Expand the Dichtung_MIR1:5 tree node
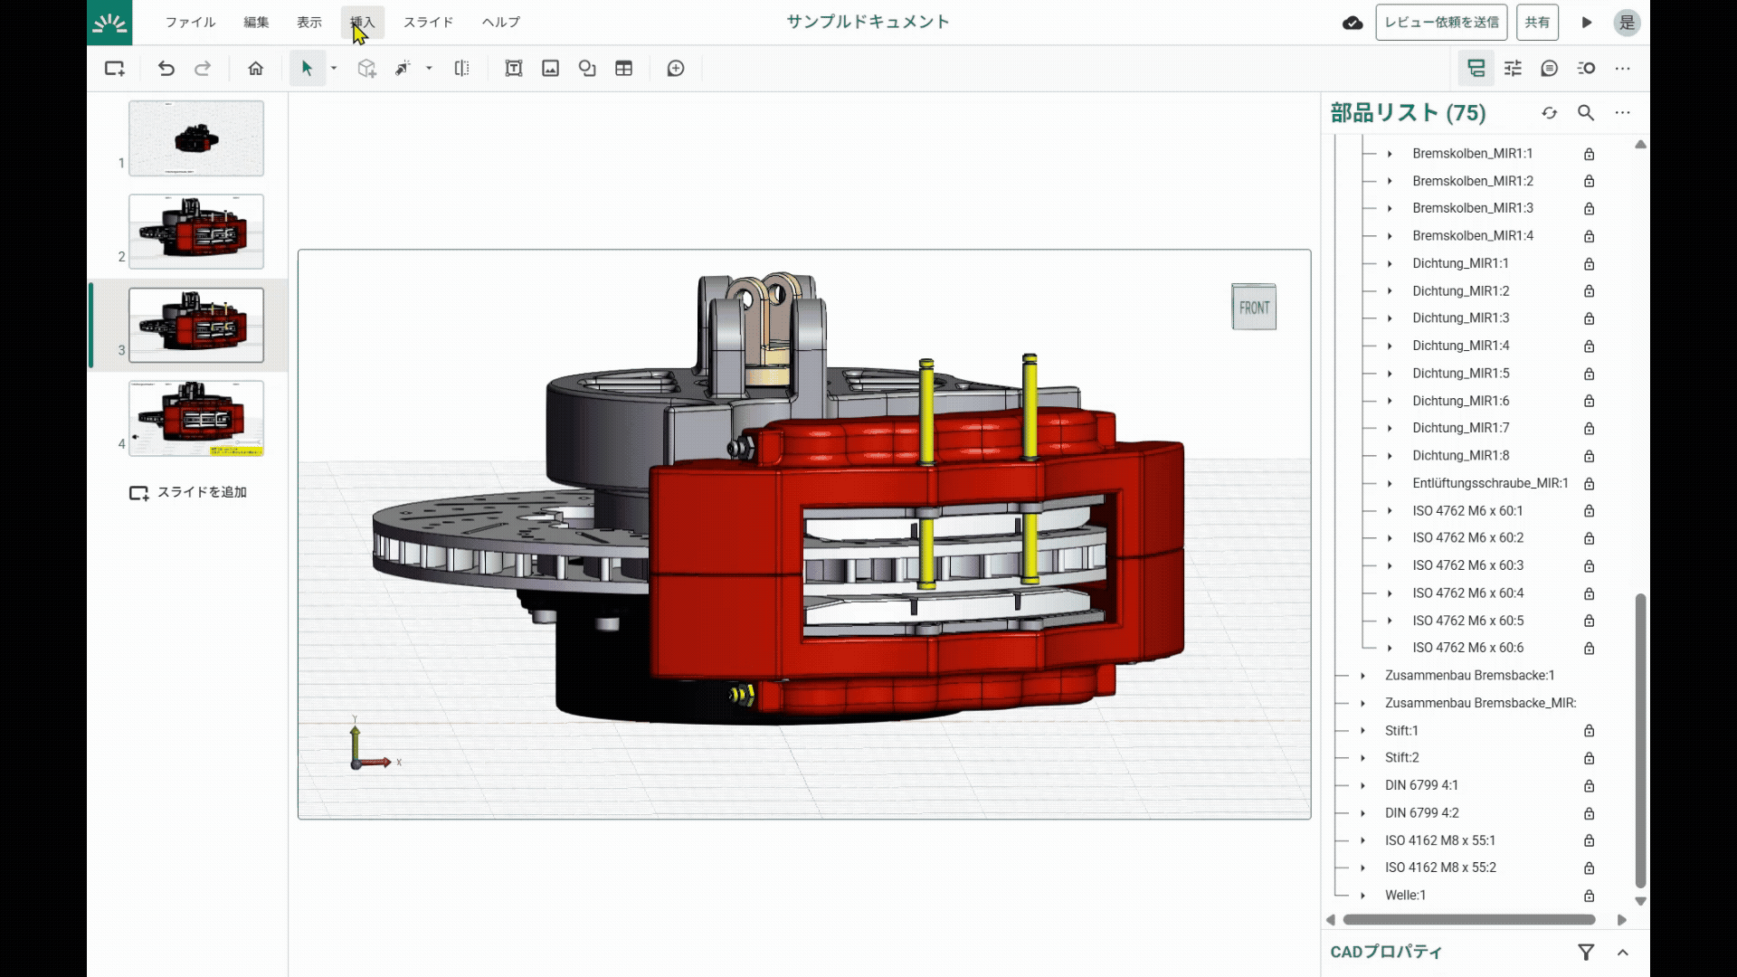 (1390, 374)
